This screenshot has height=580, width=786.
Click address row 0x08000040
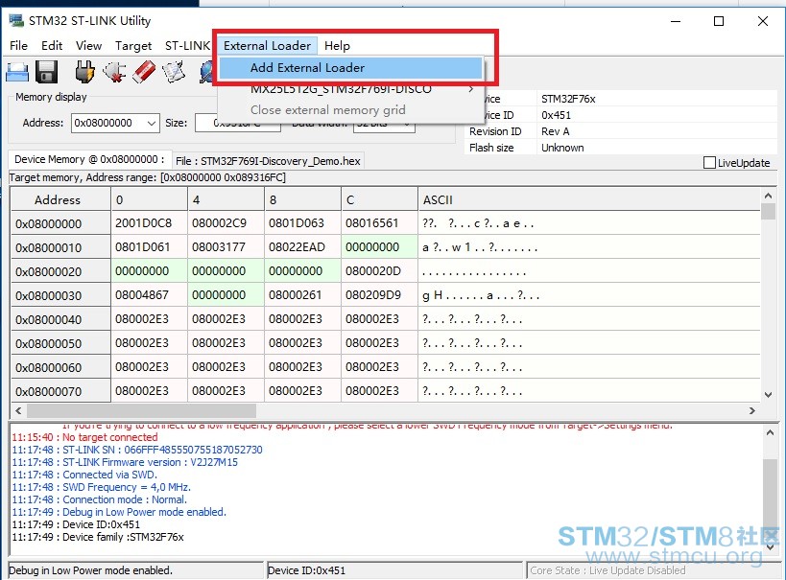coord(60,319)
